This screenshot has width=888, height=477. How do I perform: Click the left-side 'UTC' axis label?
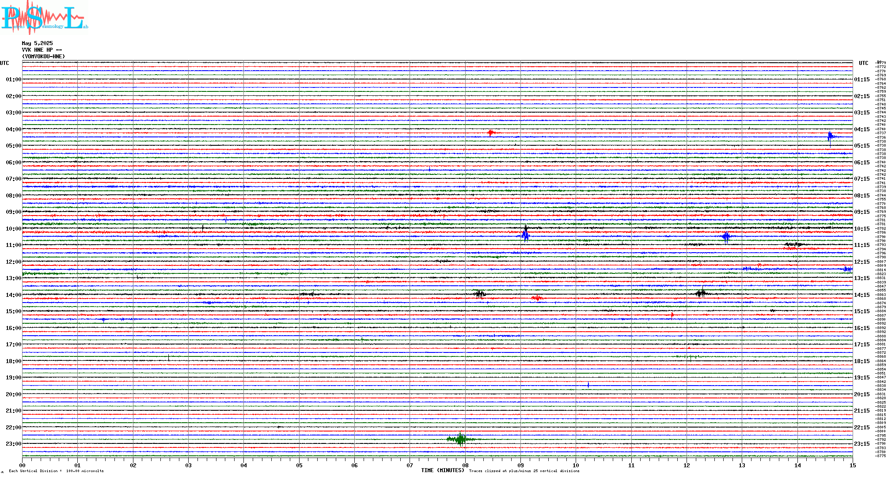point(4,63)
